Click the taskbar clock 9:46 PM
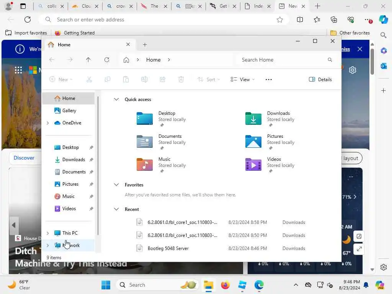Screen dimensions: 392x294 (x=349, y=285)
